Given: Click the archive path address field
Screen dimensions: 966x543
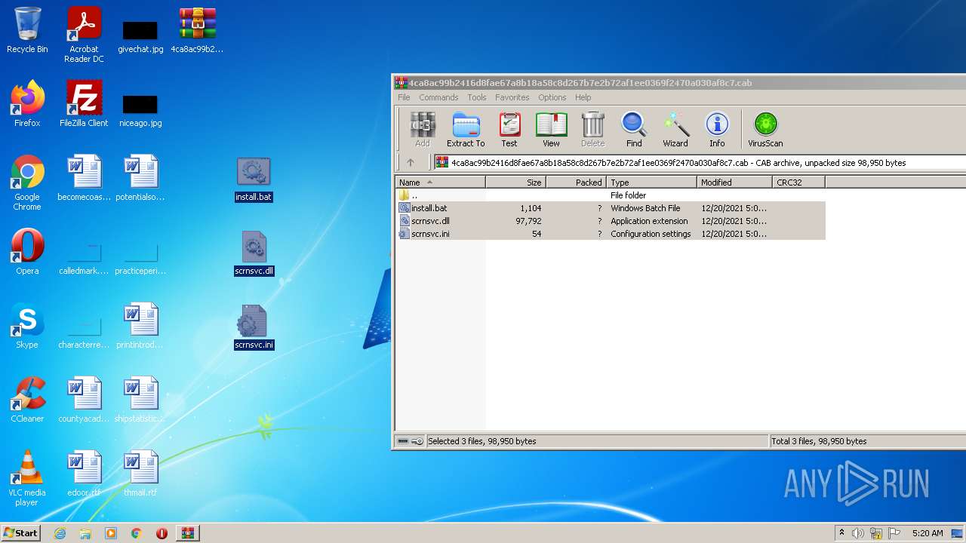Looking at the screenshot, I should [x=698, y=162].
